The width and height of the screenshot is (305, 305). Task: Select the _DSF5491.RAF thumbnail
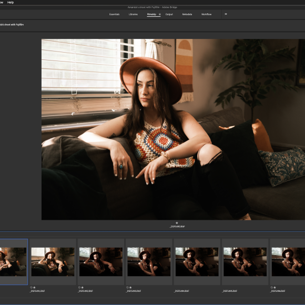point(53,262)
